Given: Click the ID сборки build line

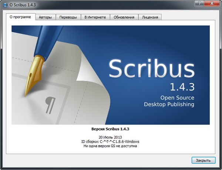Looking at the screenshot, I should pyautogui.click(x=110, y=141).
